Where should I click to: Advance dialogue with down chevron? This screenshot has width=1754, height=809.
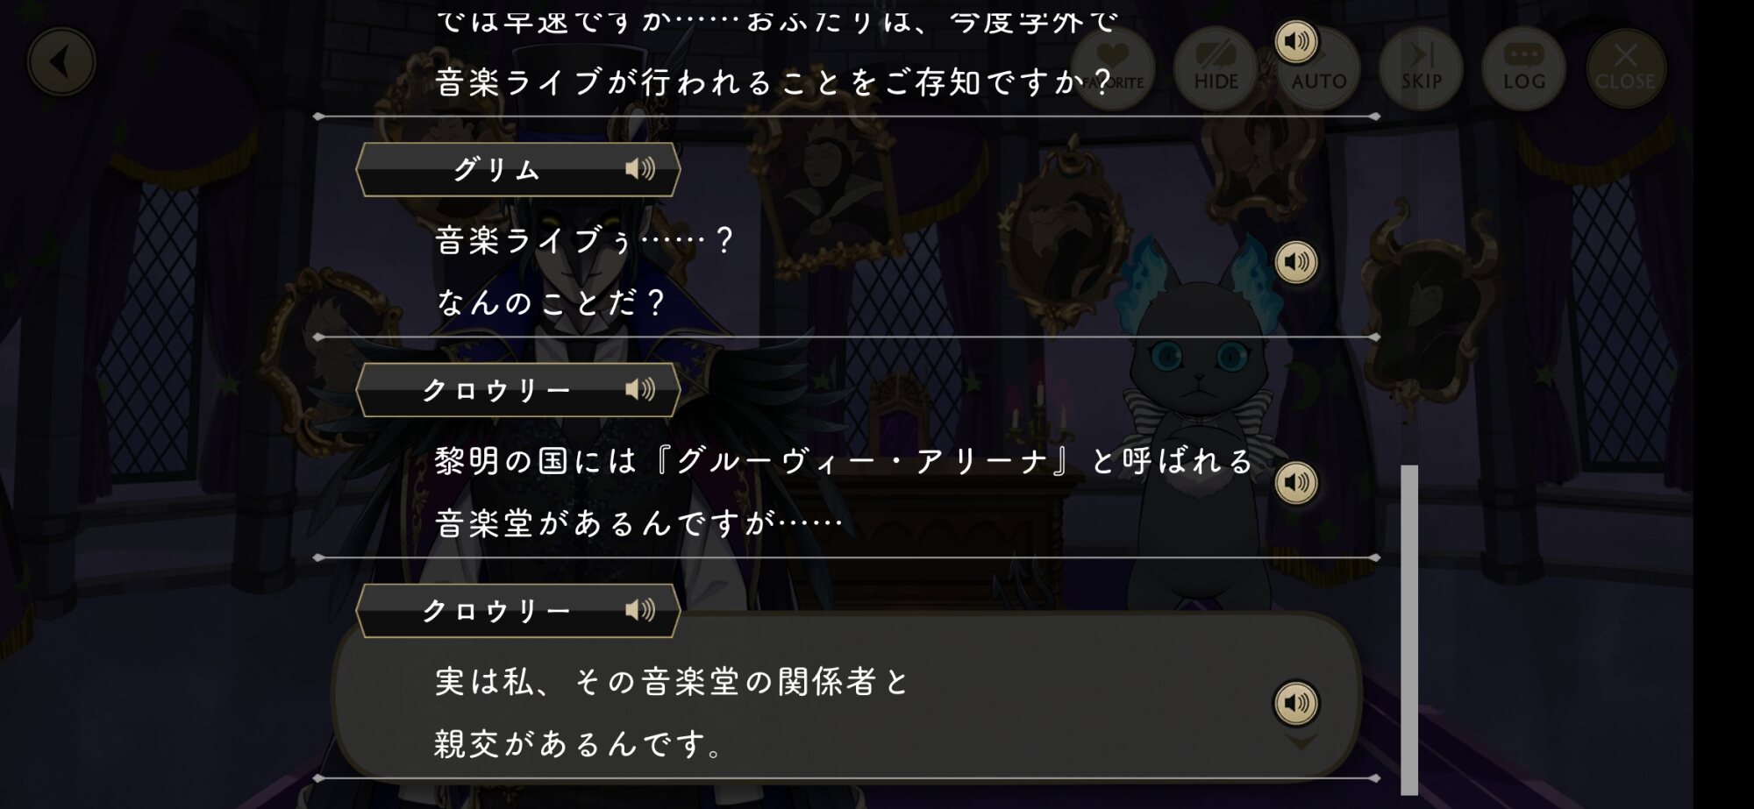point(1301,742)
